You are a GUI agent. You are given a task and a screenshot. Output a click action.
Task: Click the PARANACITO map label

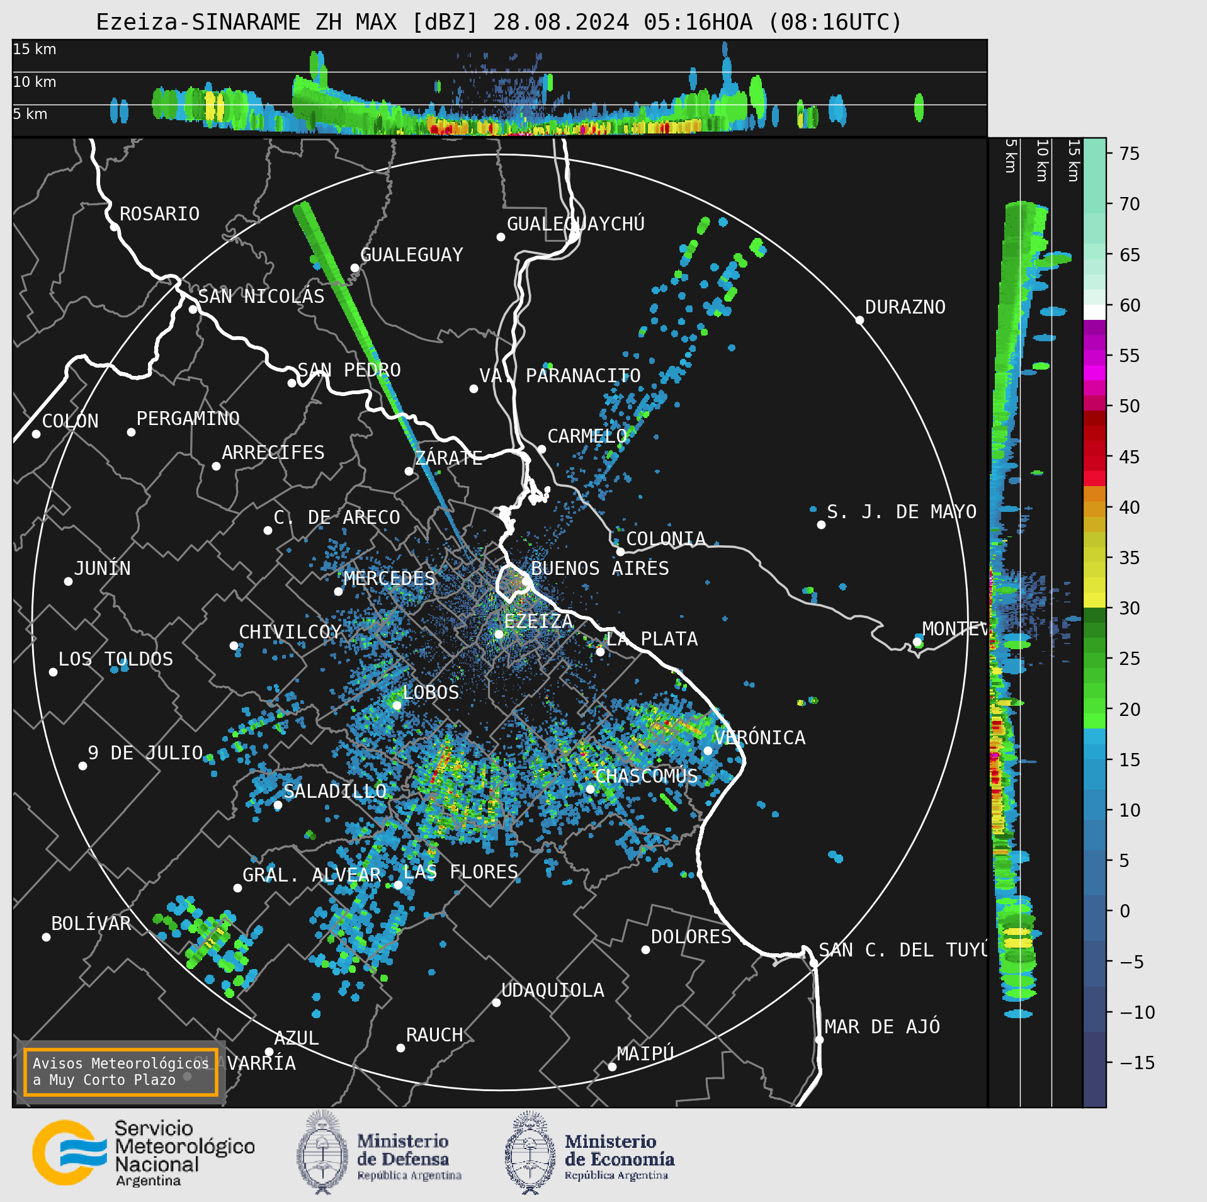(x=583, y=375)
